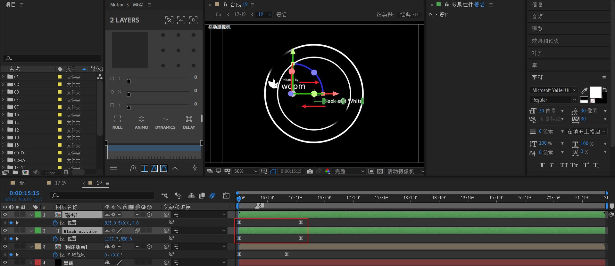615x266 pixels.
Task: Toggle mask and shape path visibility icon
Action: (273, 171)
